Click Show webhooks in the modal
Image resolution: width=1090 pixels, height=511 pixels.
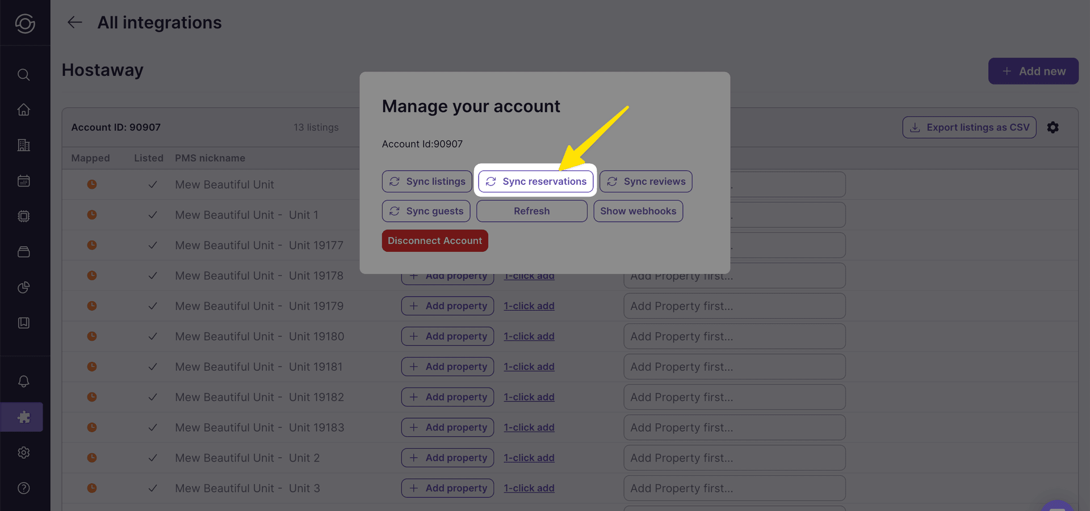coord(638,210)
